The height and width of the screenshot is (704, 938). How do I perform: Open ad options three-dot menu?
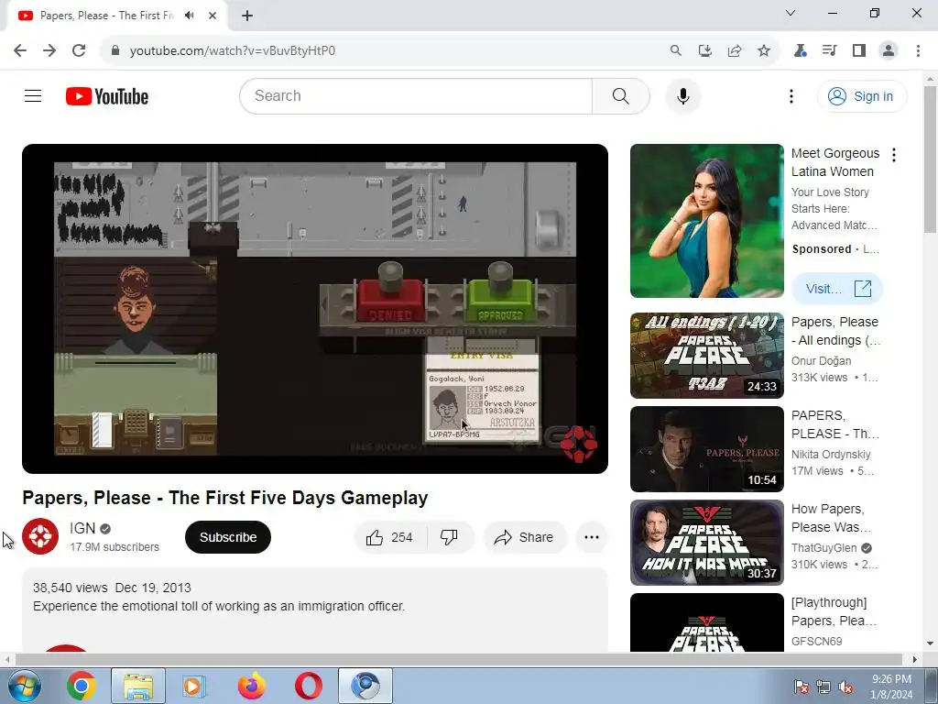coord(894,155)
